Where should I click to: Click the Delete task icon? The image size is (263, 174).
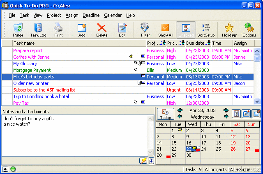point(102,30)
